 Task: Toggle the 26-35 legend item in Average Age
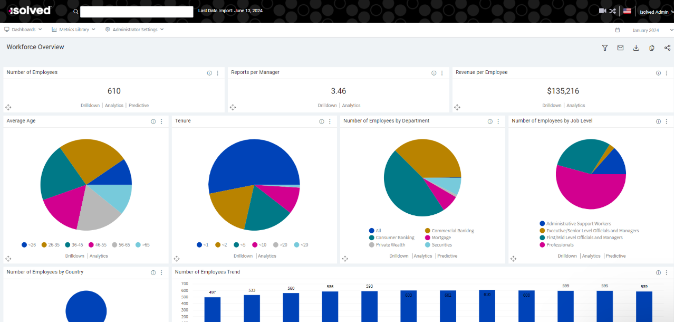point(50,245)
